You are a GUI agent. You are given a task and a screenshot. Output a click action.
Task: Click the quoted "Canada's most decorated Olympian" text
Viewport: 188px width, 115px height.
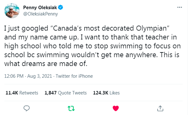110,28
